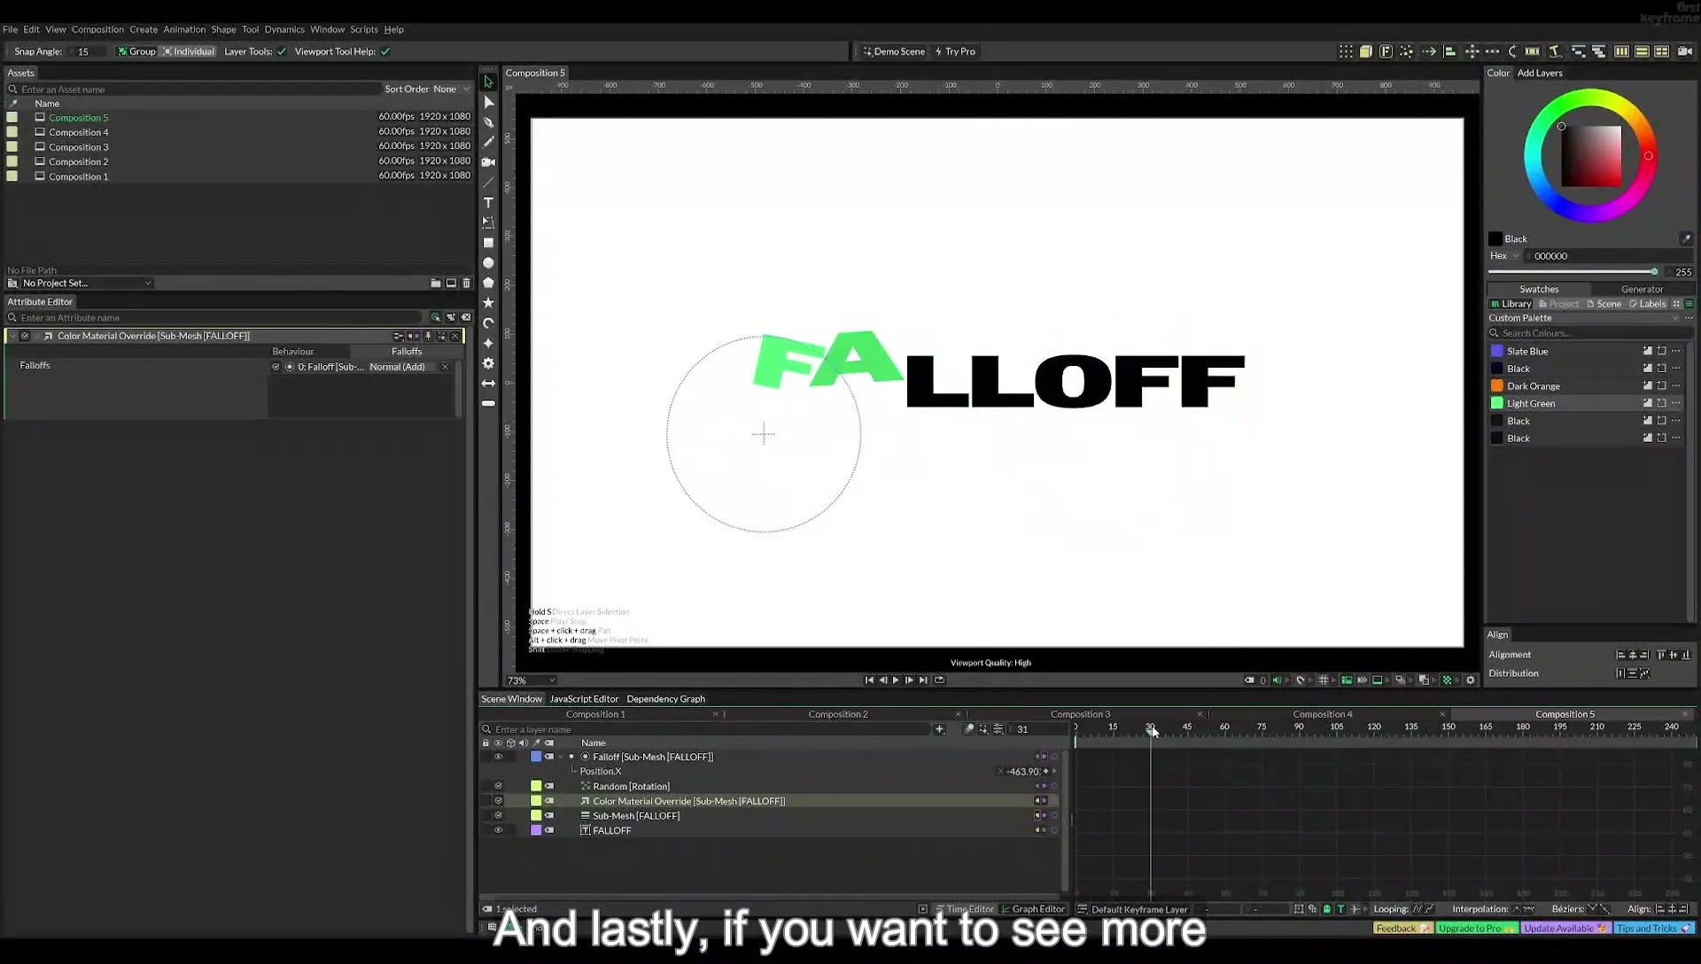
Task: Open the Graph Editor button
Action: coord(1033,909)
